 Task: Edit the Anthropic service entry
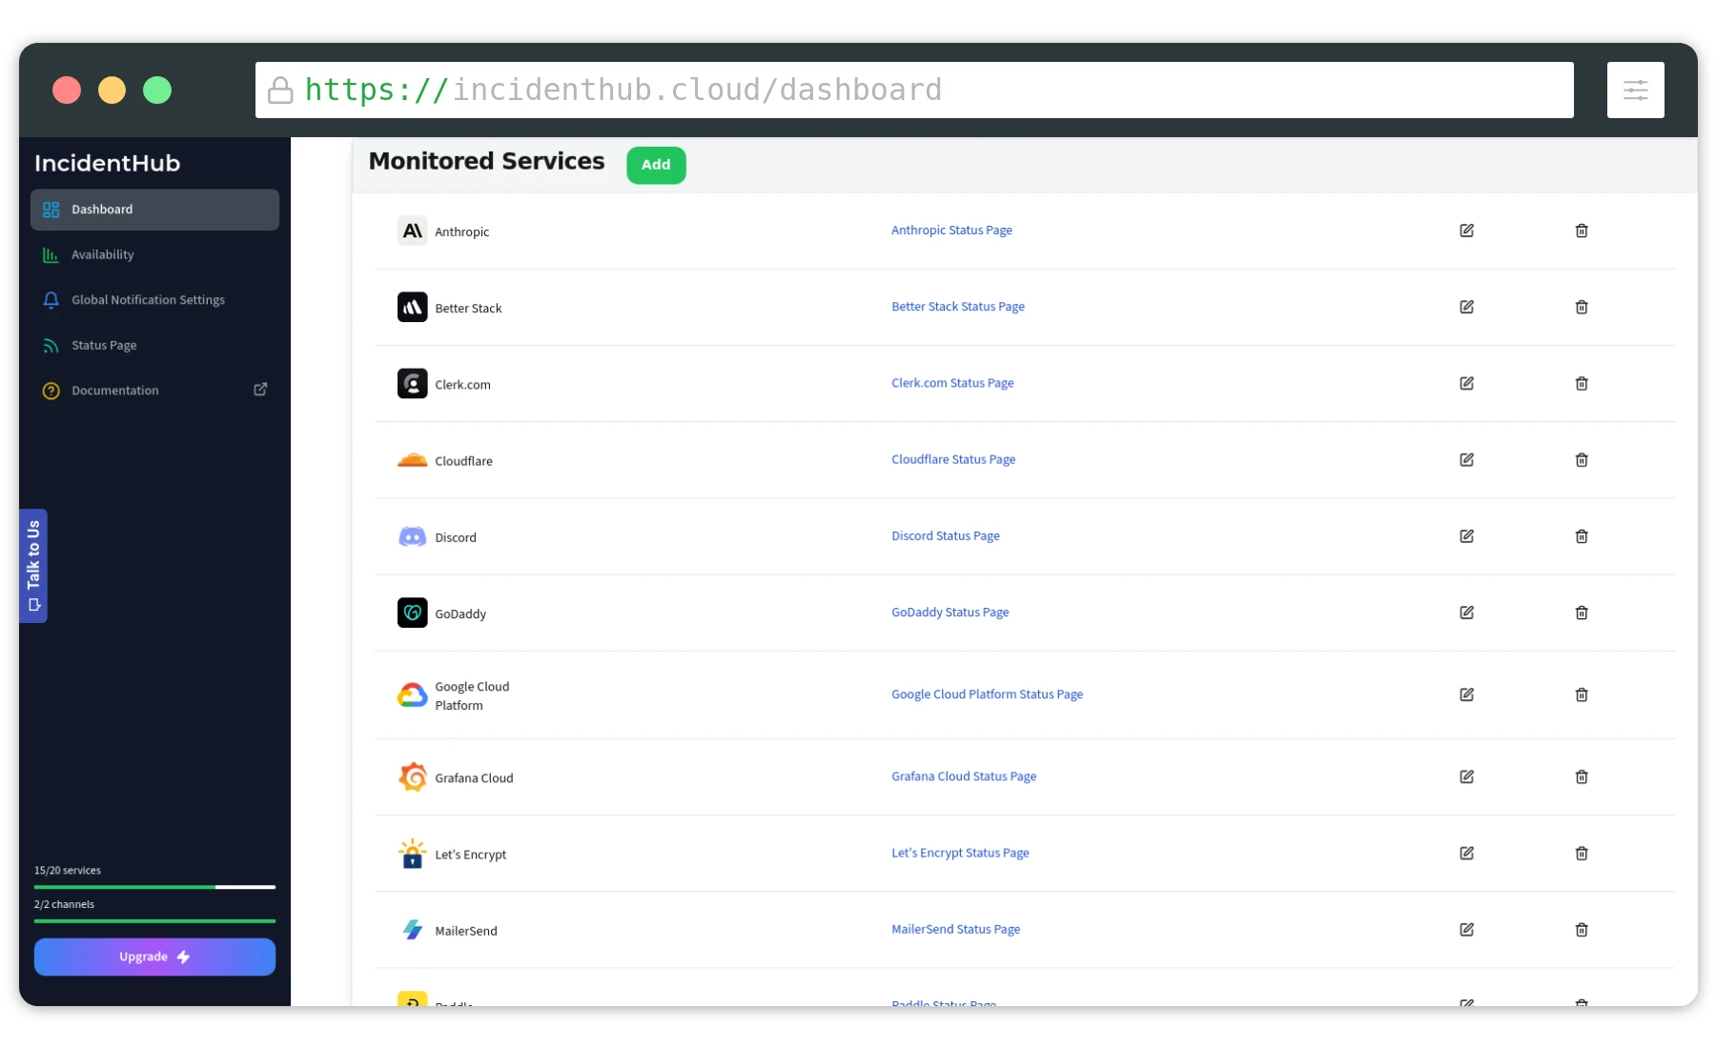1466,231
